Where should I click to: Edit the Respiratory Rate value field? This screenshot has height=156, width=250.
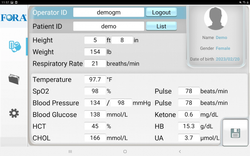pos(95,64)
